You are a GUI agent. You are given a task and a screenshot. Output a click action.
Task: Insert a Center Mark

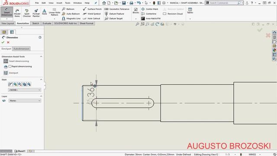click(x=150, y=9)
